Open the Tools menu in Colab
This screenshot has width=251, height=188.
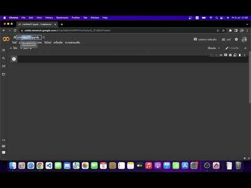point(58,42)
